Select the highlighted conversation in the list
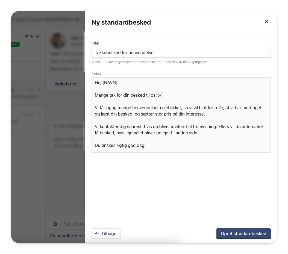The image size is (288, 254). [28, 93]
